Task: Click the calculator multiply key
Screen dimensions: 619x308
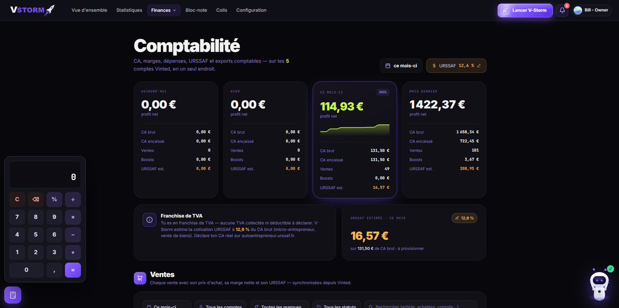Action: (73, 217)
